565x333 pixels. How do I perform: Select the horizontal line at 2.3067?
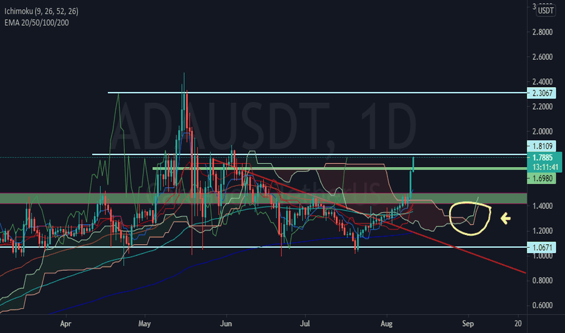(317, 93)
